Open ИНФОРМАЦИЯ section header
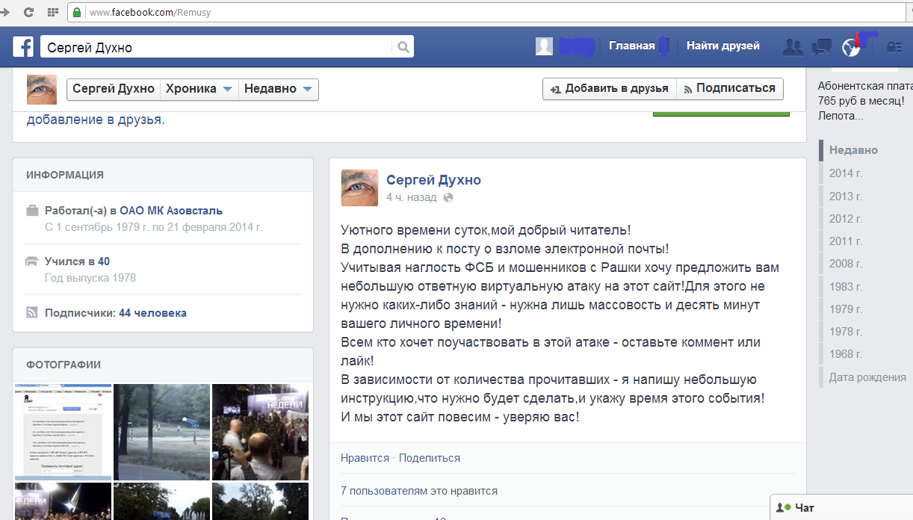 point(65,175)
